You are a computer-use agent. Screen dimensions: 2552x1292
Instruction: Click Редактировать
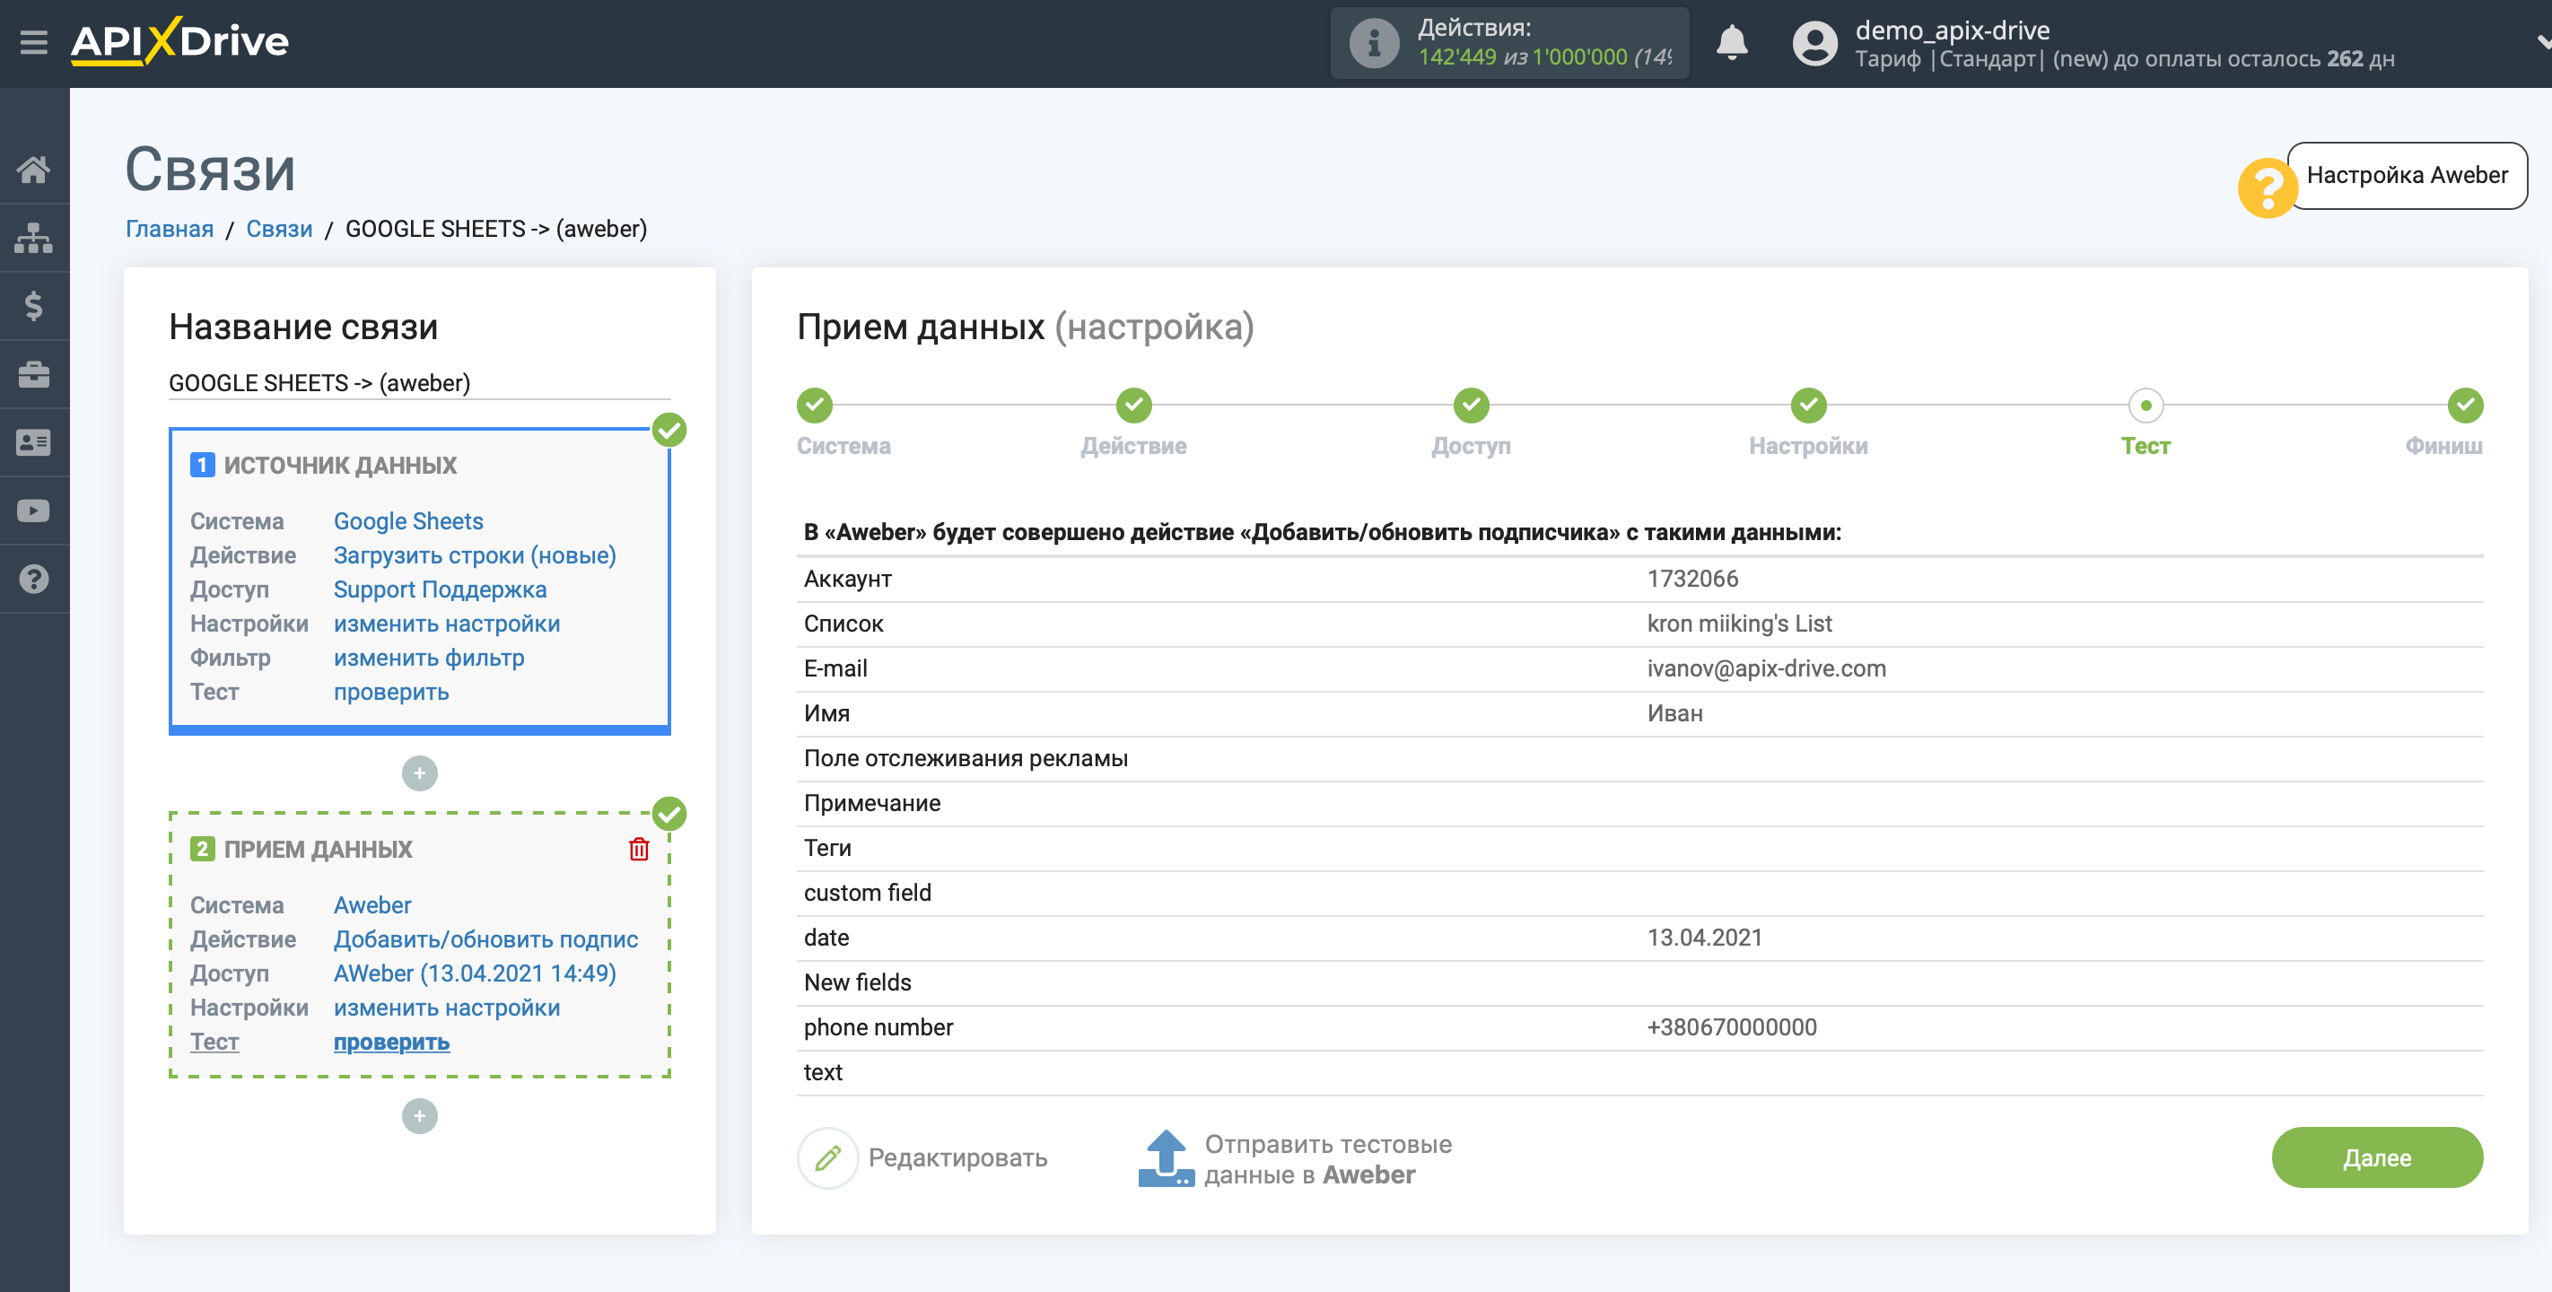pyautogui.click(x=957, y=1157)
